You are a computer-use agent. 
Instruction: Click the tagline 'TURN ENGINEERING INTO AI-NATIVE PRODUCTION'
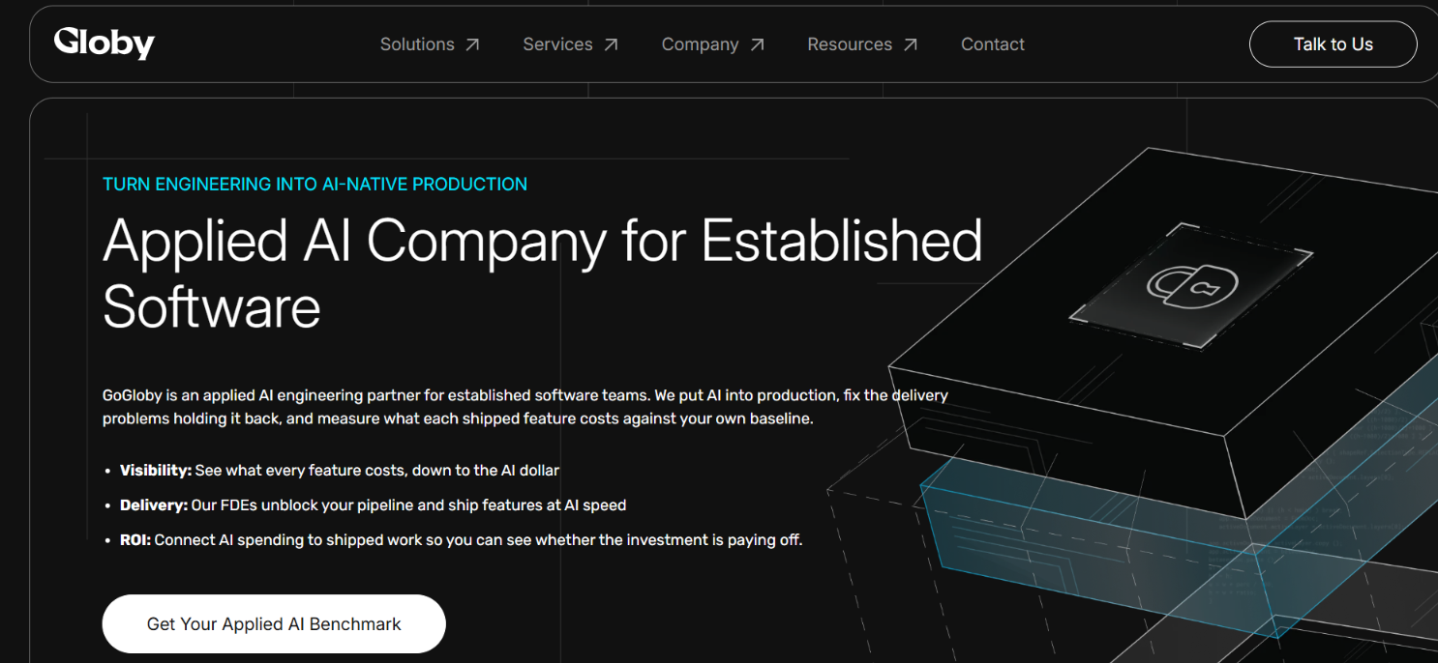(x=315, y=185)
